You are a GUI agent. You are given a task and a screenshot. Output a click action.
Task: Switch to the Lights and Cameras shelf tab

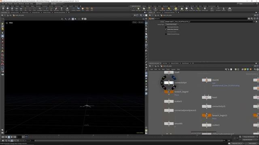(x=136, y=6)
